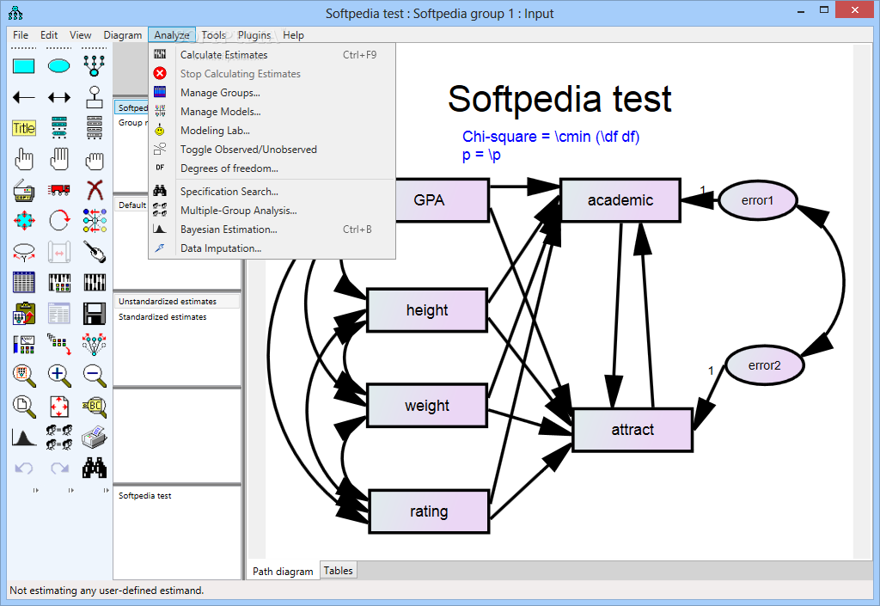Activate the Rotate indicators tool
880x606 pixels.
coord(59,221)
